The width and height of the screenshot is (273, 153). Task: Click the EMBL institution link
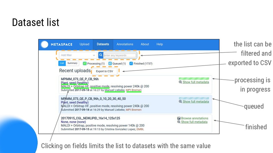(140, 129)
